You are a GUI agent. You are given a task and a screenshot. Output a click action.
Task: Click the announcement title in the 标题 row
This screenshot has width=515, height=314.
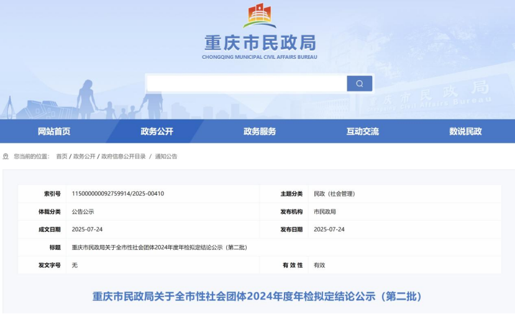pos(160,247)
